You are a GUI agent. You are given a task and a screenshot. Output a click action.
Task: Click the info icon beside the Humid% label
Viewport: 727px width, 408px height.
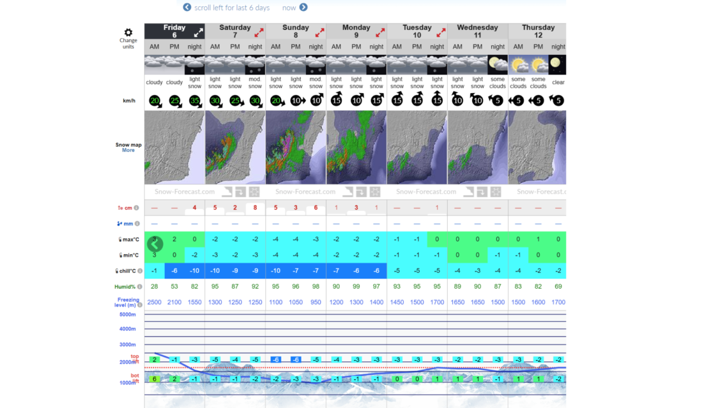click(x=140, y=287)
